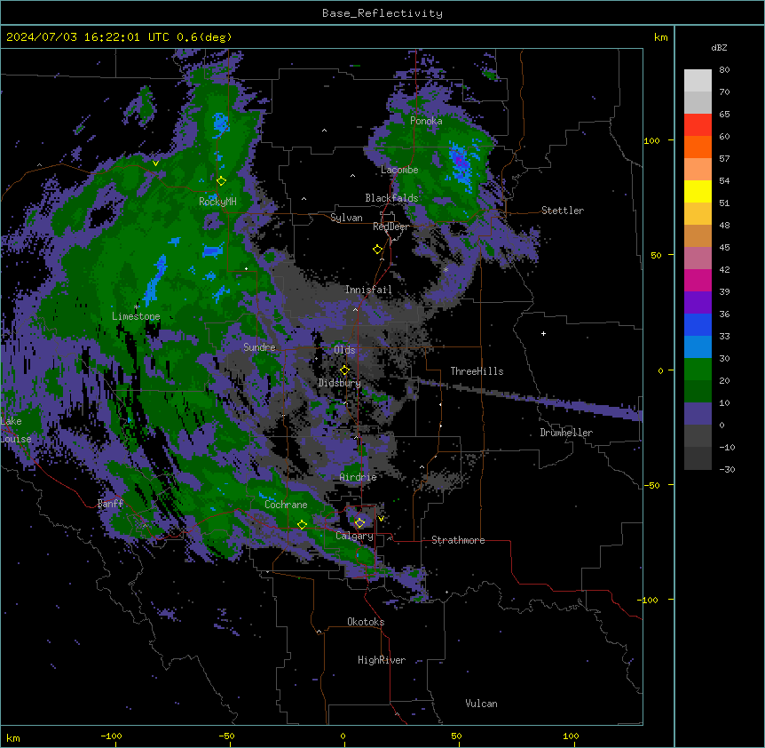Screen dimensions: 765x748
Task: Select the Stettler label on the map
Action: tap(563, 211)
